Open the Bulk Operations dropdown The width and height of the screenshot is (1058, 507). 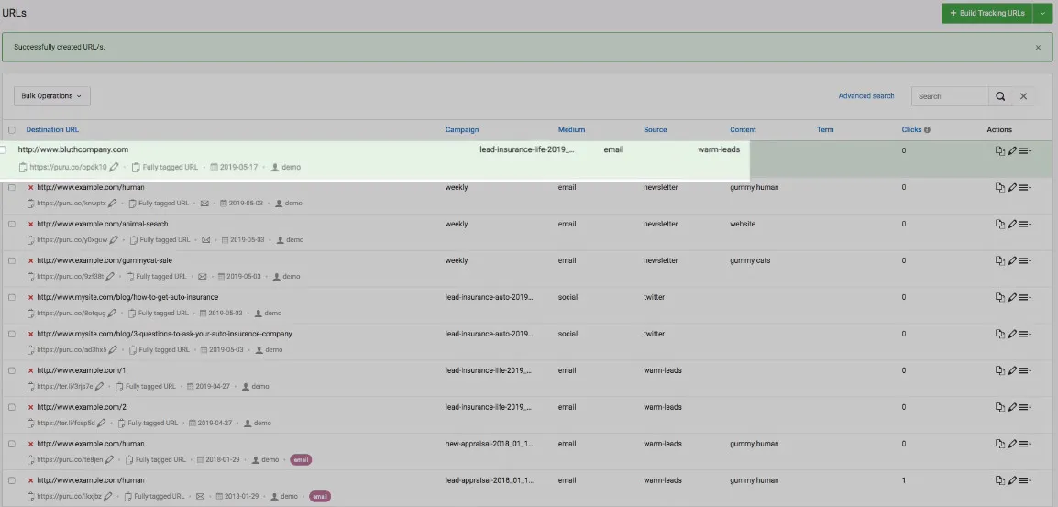(51, 95)
